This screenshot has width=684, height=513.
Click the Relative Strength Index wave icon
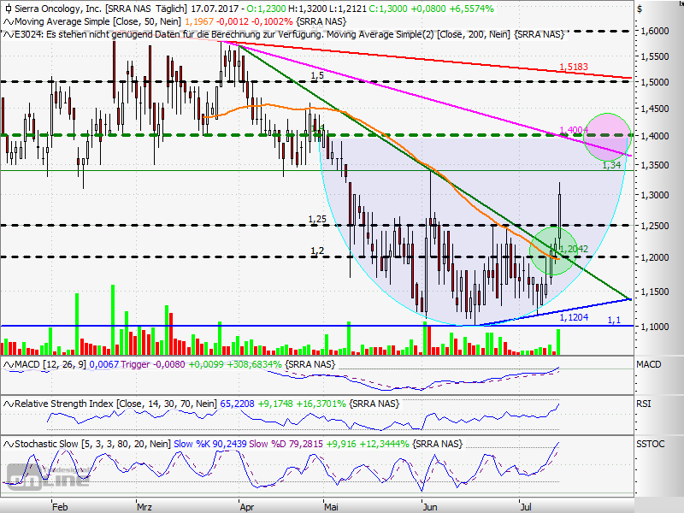[x=8, y=402]
